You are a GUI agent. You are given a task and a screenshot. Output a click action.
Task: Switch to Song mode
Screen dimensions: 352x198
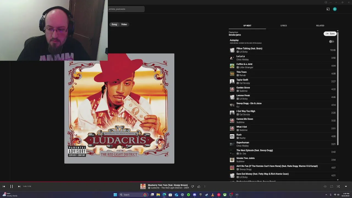[114, 24]
